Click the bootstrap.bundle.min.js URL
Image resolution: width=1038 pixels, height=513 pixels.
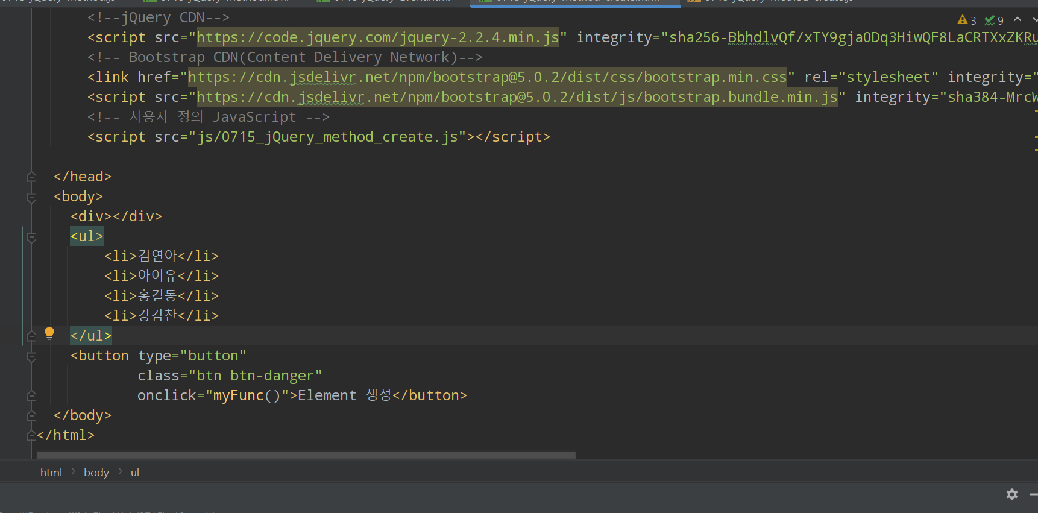tap(517, 97)
